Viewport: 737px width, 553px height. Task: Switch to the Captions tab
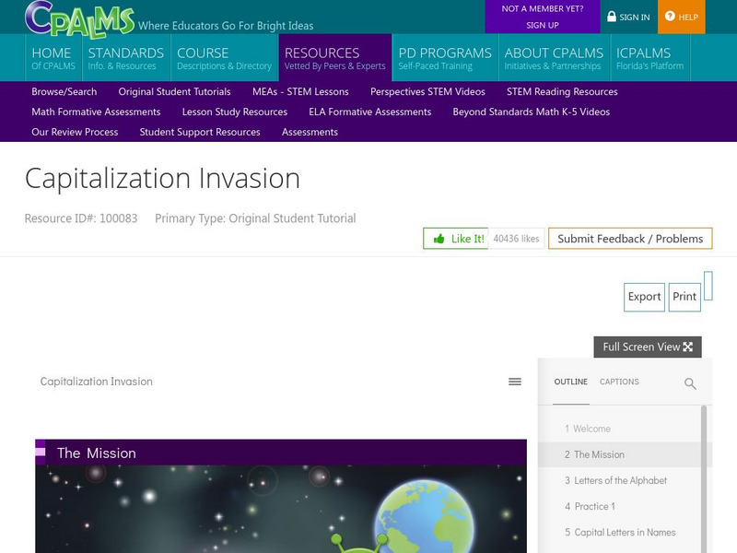619,382
